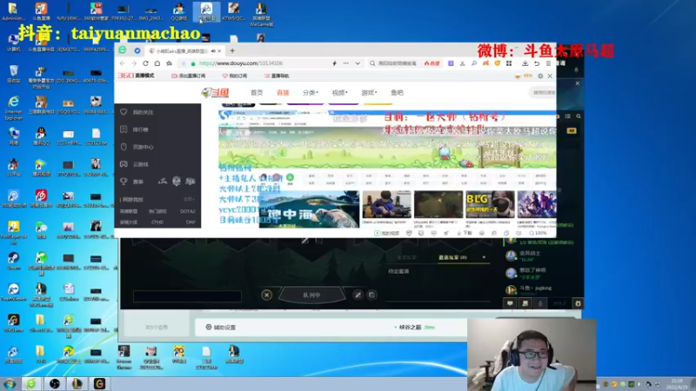Reload the douyu.com page
696x391 pixels.
coord(145,63)
